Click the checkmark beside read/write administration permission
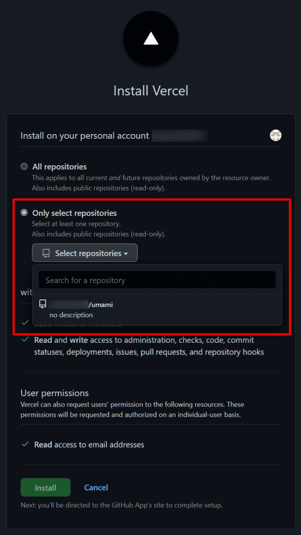 coord(25,340)
